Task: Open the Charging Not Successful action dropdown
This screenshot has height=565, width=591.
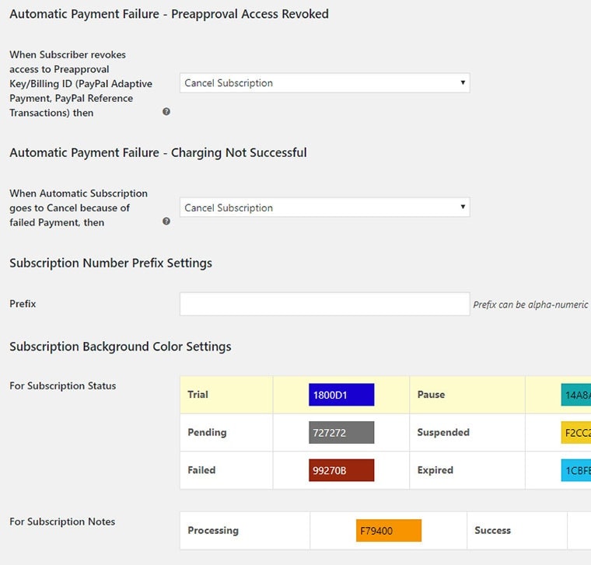Action: click(324, 208)
